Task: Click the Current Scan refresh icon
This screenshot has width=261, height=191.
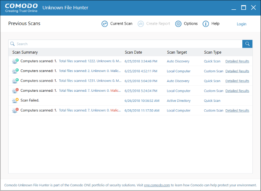Action: pos(104,24)
